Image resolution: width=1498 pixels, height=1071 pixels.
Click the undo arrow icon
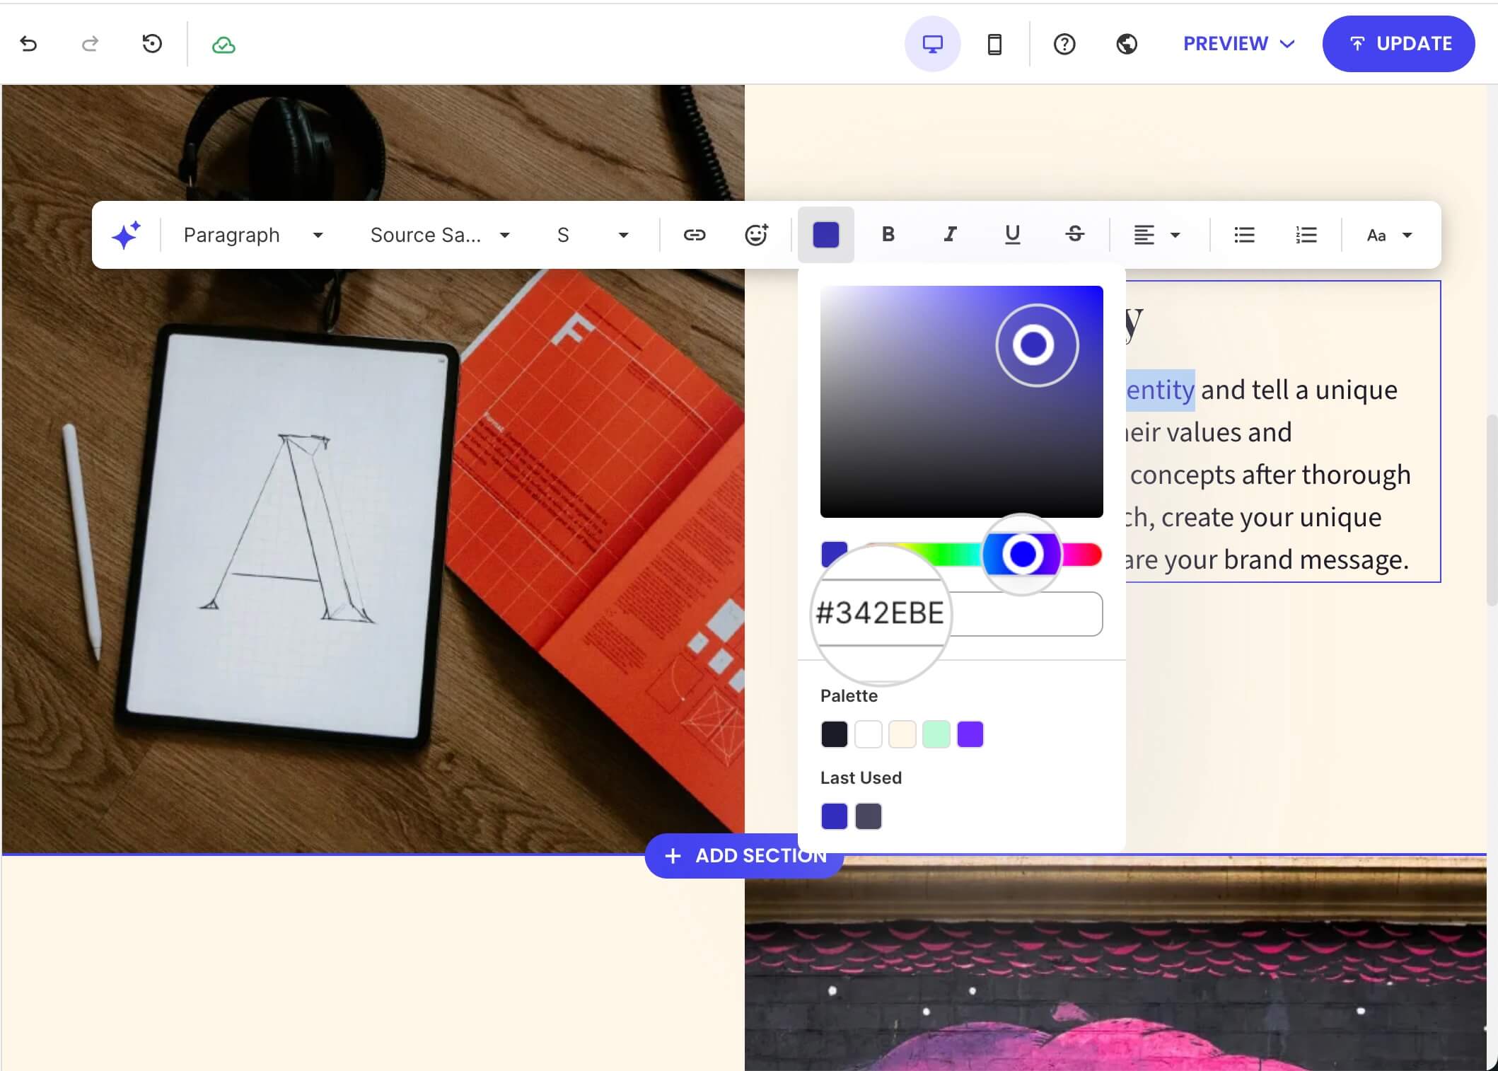28,44
